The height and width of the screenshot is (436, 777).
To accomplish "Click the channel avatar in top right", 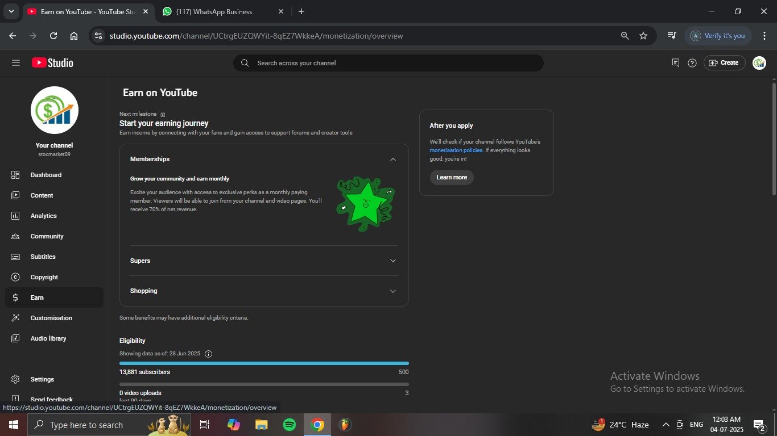I will [759, 63].
